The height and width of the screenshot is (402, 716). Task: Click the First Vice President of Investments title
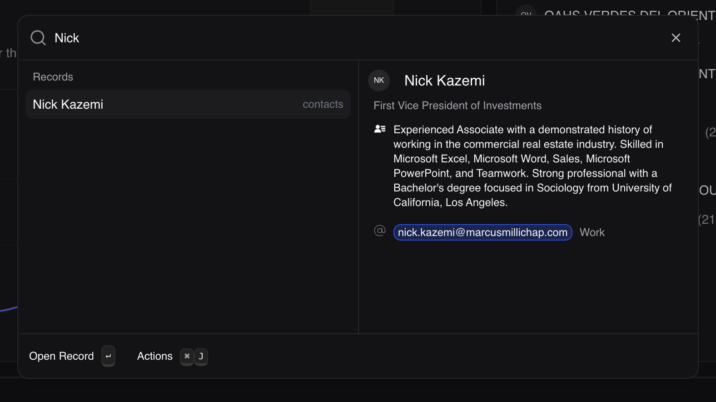pos(457,106)
